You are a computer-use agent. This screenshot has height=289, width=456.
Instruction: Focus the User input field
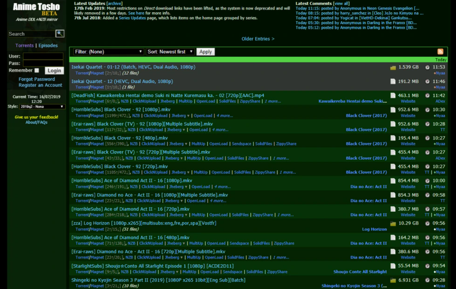(43, 56)
